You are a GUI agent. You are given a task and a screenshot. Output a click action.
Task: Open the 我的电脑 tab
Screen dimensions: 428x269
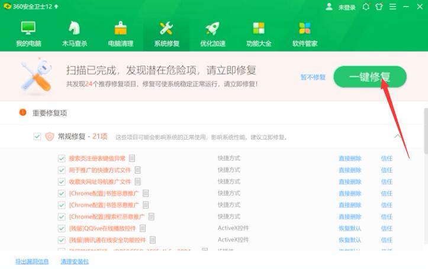[28, 34]
